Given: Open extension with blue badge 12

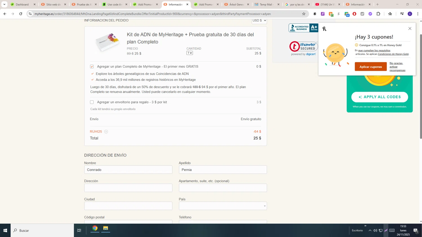Looking at the screenshot, I should pos(347,14).
